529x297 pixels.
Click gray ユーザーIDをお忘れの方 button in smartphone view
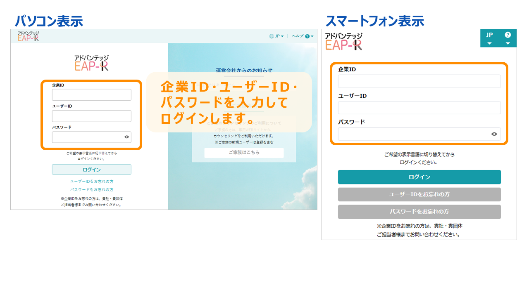click(x=419, y=194)
